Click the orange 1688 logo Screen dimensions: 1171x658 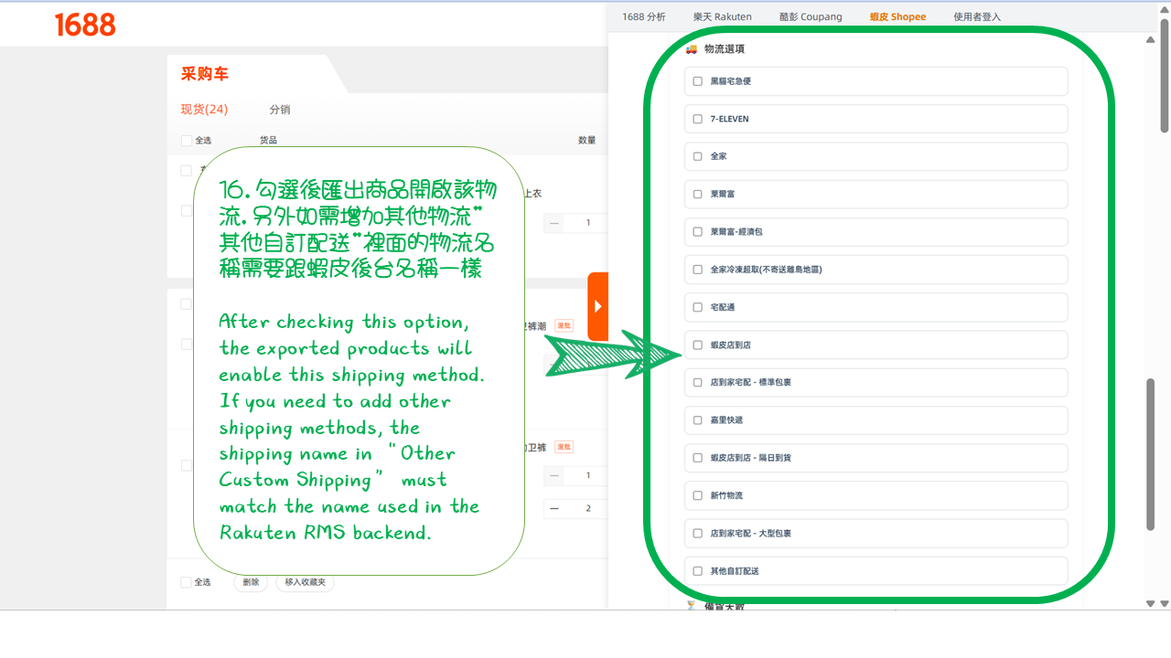pos(87,24)
